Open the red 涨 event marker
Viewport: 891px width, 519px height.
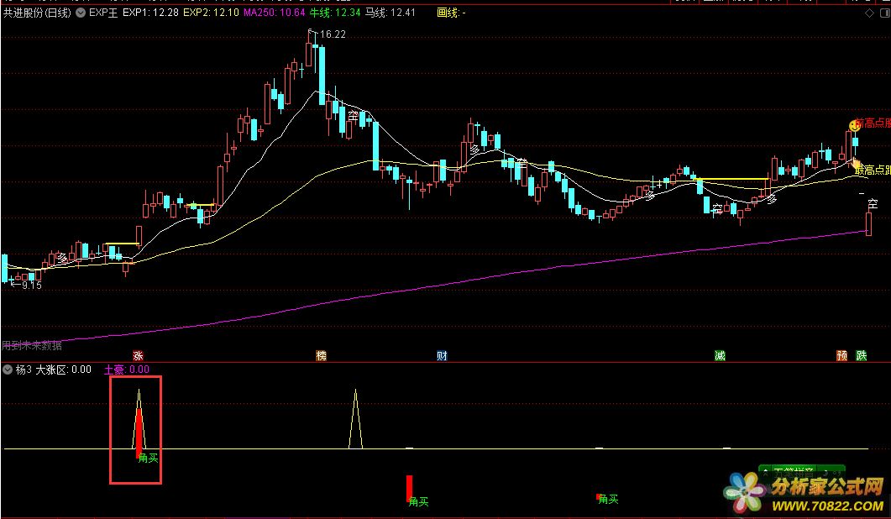click(x=138, y=356)
